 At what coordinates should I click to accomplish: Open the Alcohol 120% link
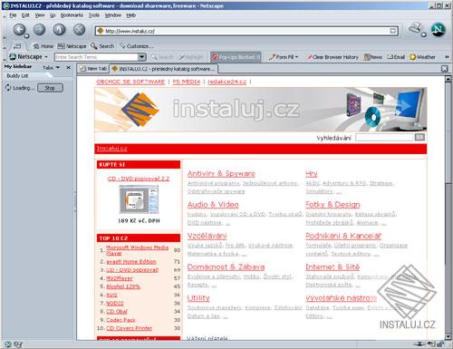pyautogui.click(x=123, y=286)
